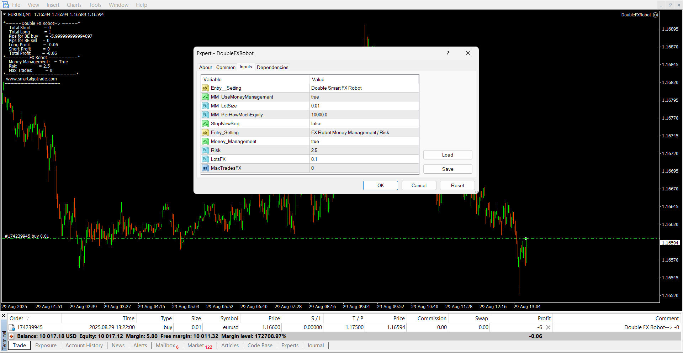
Task: Open the Account History tab
Action: coord(84,346)
